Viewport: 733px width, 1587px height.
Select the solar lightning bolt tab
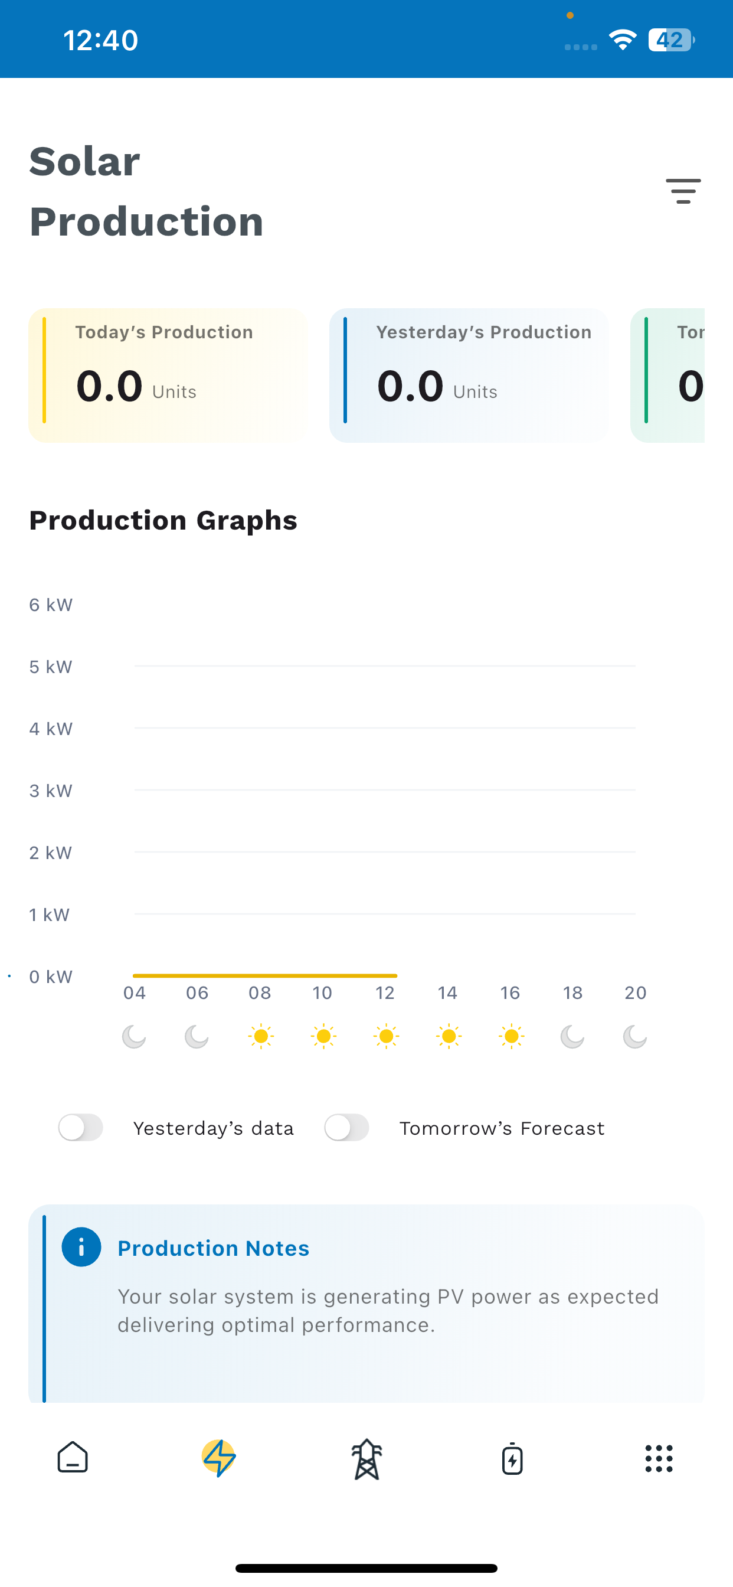[220, 1458]
